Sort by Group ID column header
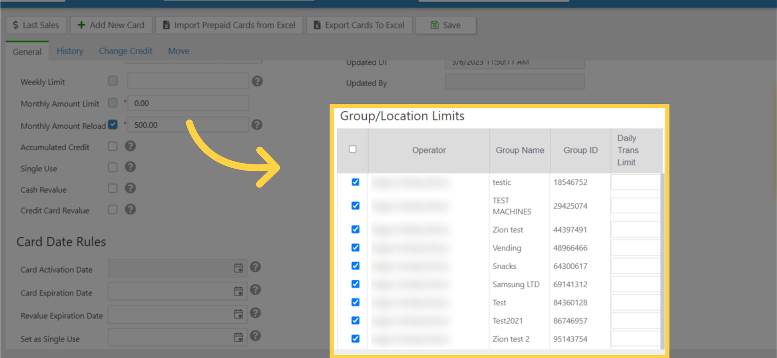The height and width of the screenshot is (358, 777). [x=581, y=150]
